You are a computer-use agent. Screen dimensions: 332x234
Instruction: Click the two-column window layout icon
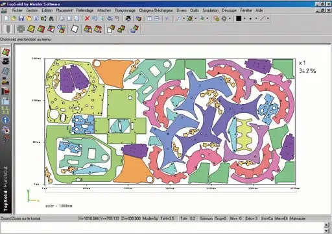point(149,19)
